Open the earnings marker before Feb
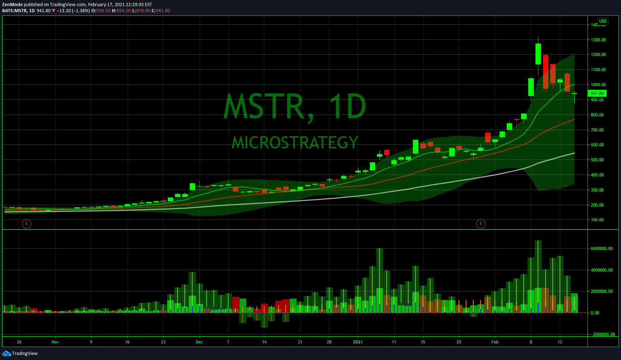The width and height of the screenshot is (621, 360). click(x=481, y=224)
